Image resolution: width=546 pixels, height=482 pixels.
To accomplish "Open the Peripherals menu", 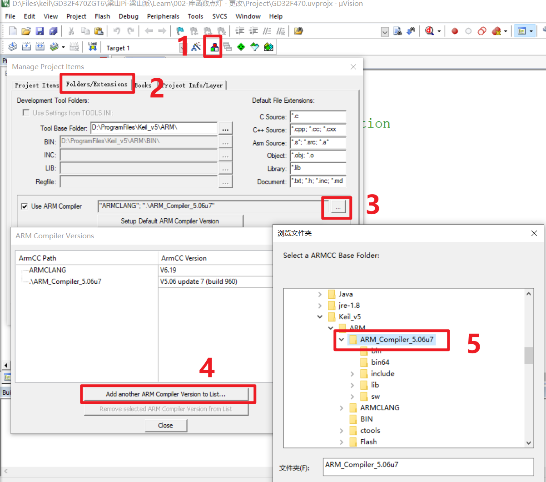I will [163, 16].
